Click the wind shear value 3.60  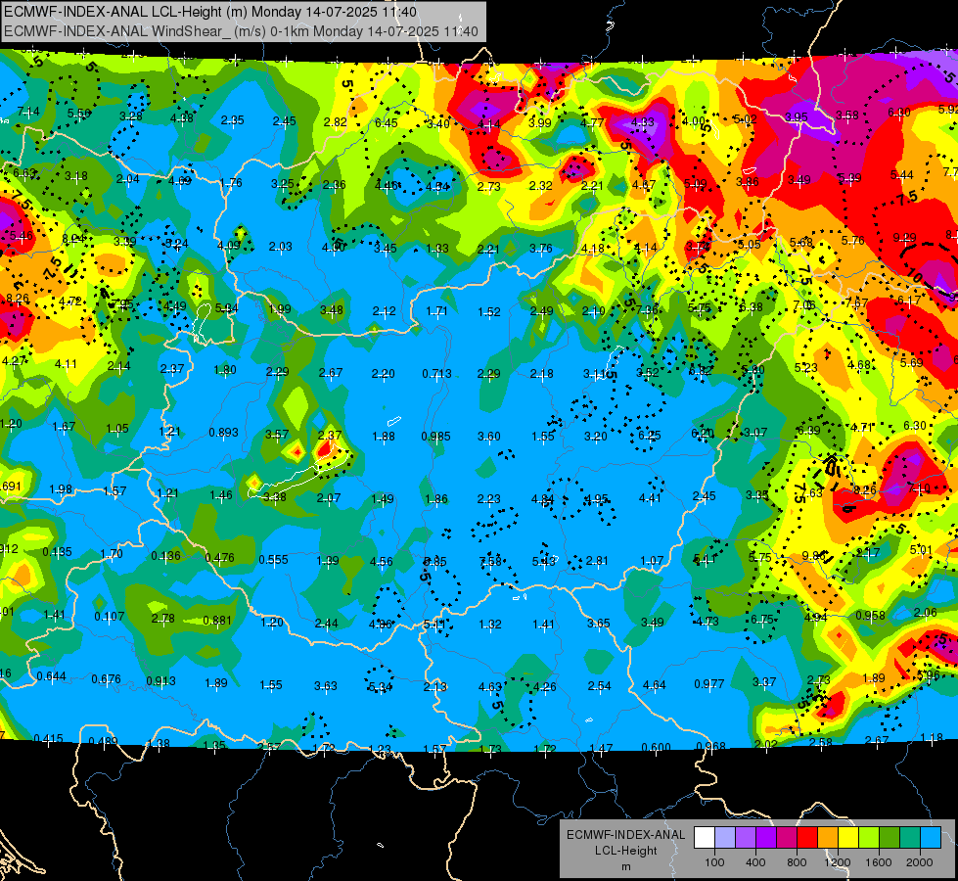coord(488,436)
